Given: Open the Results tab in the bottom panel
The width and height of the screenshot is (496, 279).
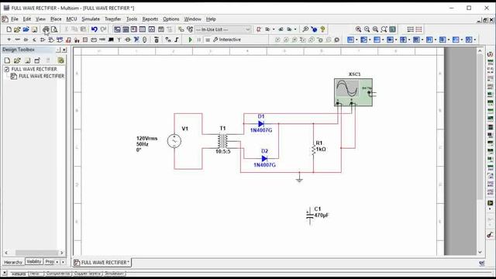Looking at the screenshot, I should tap(19, 274).
